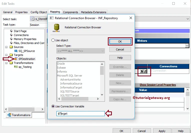Screen dimensions: 191x133
Task: Click the SPDestination target icon
Action: (x=16, y=59)
